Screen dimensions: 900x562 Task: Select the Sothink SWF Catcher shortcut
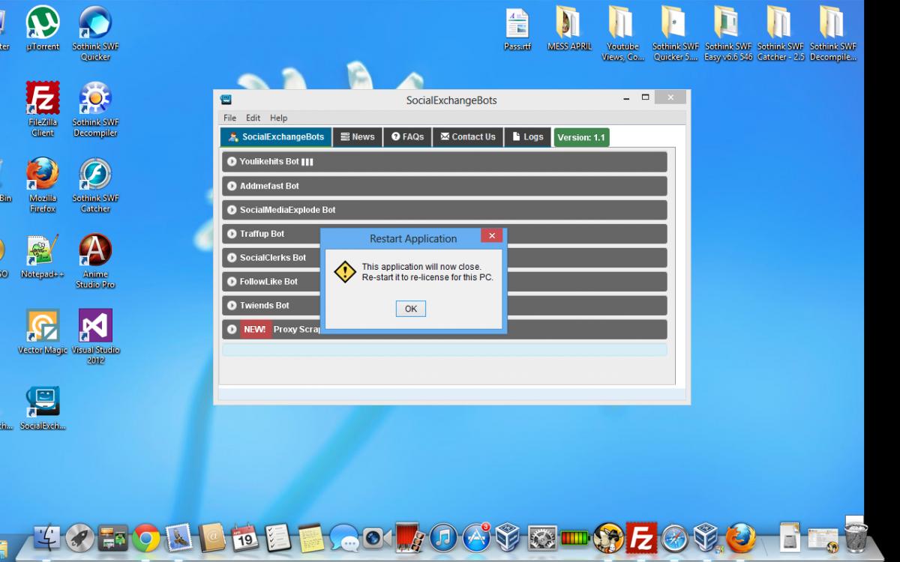[95, 185]
